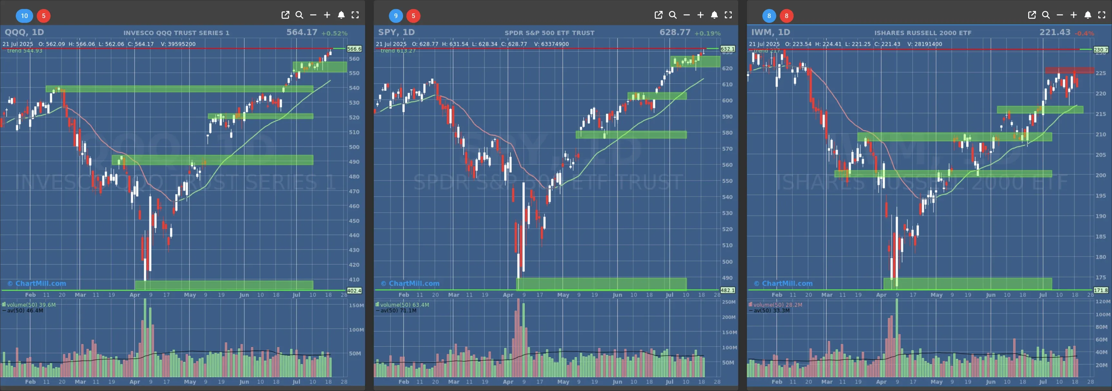
Task: Click the 632.1 resistance price tag on SPY
Action: pos(728,49)
